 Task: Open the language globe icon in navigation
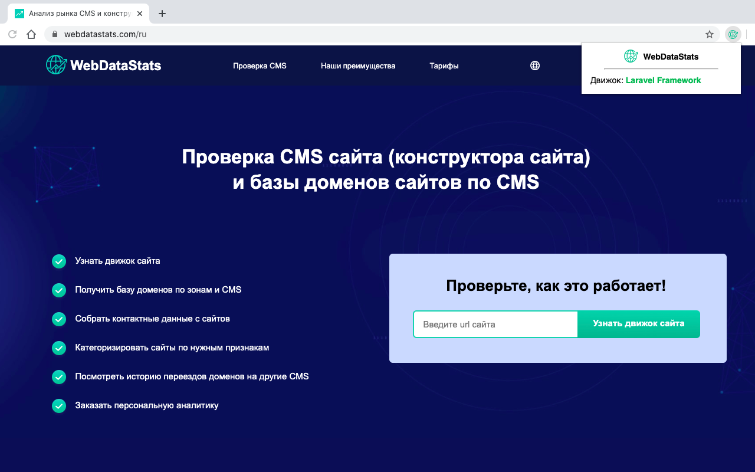[x=535, y=65]
